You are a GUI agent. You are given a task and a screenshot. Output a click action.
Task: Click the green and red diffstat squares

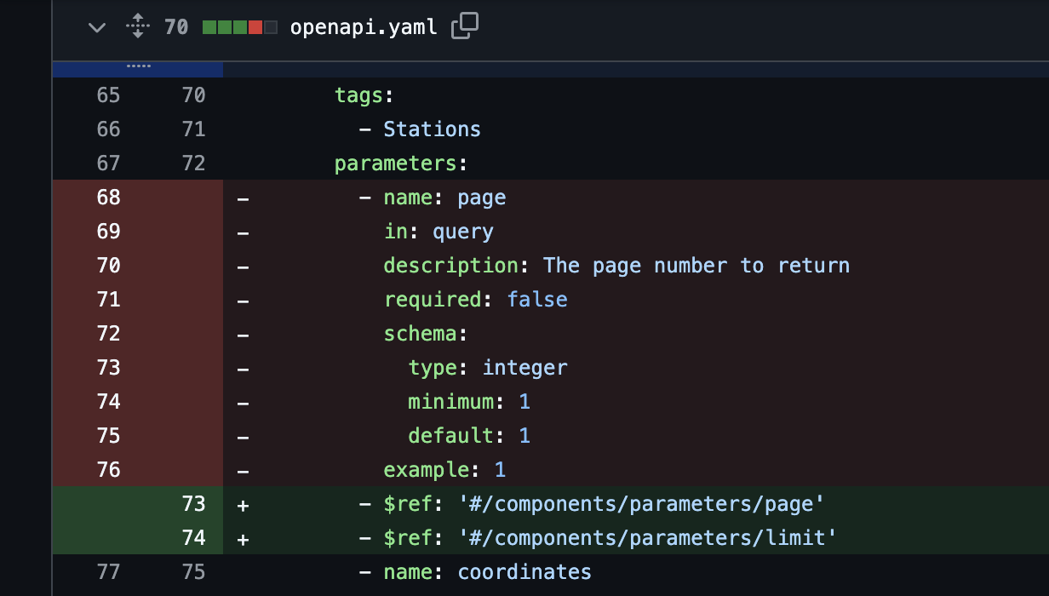pos(239,27)
